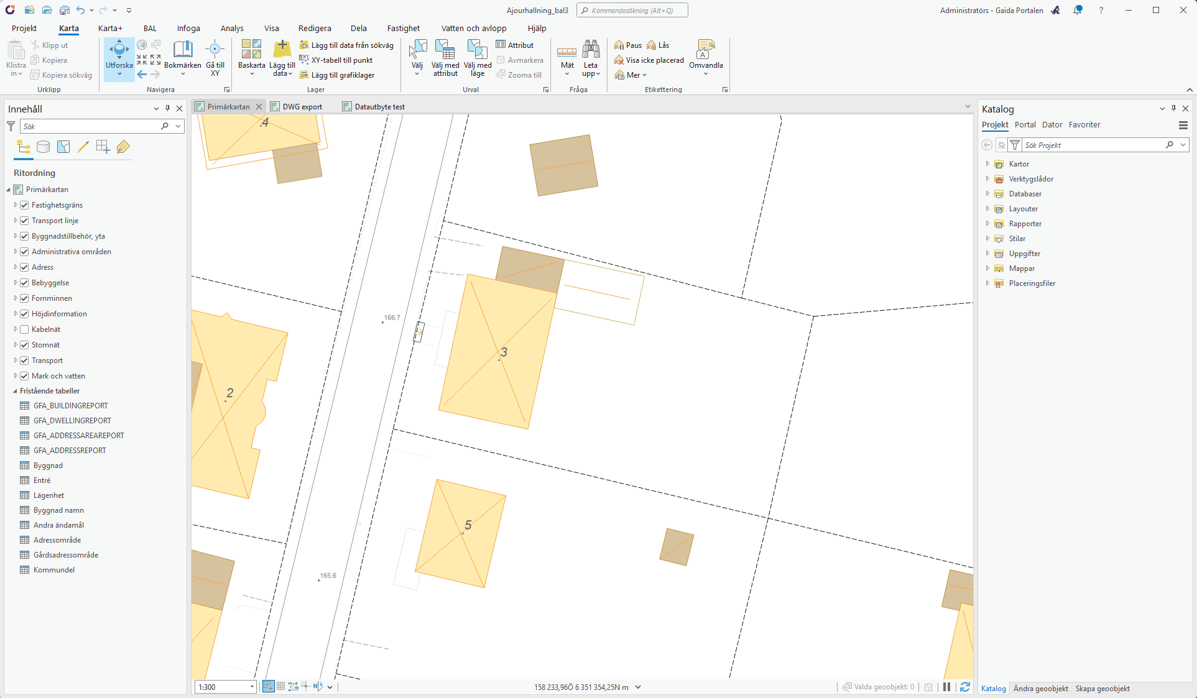Click Lägg till data från sökväg
This screenshot has height=698, width=1197.
coord(351,45)
